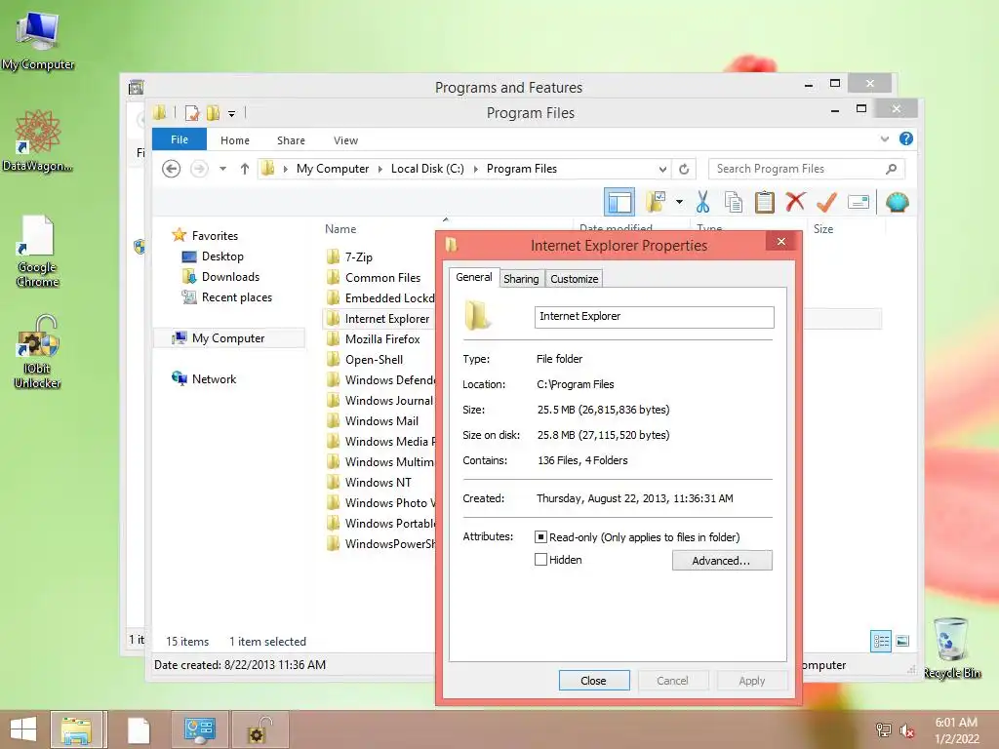This screenshot has height=749, width=999.
Task: Click the folder name input field
Action: 655,317
